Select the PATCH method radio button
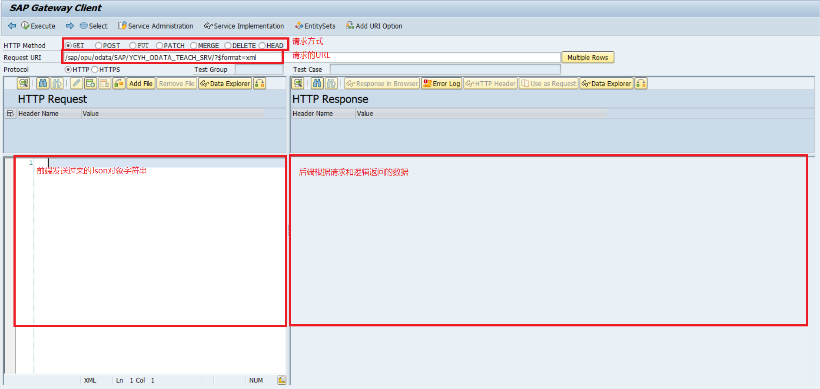Image resolution: width=820 pixels, height=389 pixels. [x=159, y=46]
